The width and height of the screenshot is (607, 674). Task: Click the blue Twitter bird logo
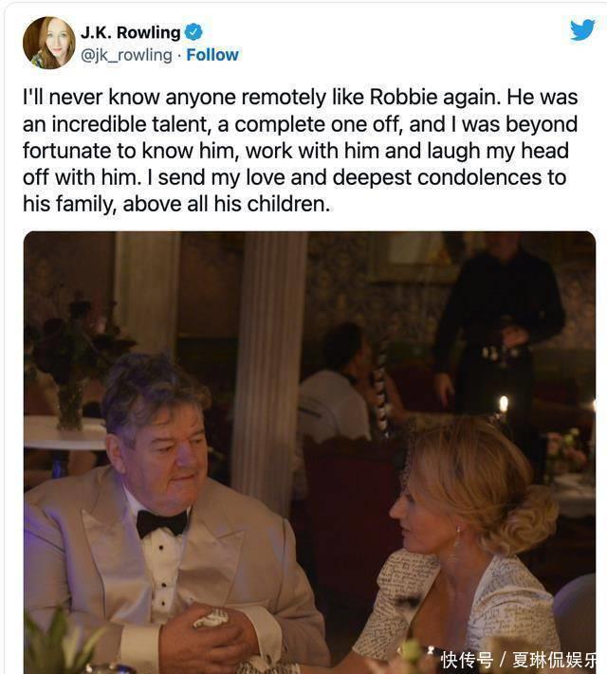(582, 29)
